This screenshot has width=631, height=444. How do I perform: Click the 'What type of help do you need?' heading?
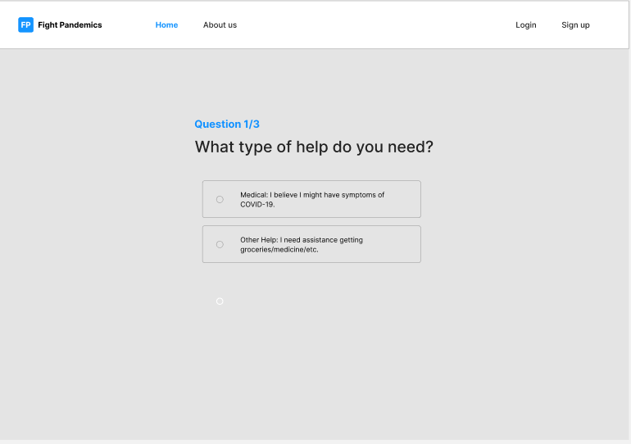click(x=314, y=147)
